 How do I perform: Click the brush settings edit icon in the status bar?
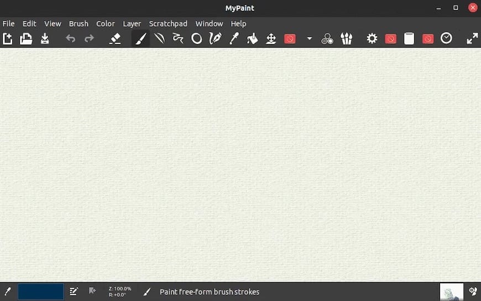[74, 291]
